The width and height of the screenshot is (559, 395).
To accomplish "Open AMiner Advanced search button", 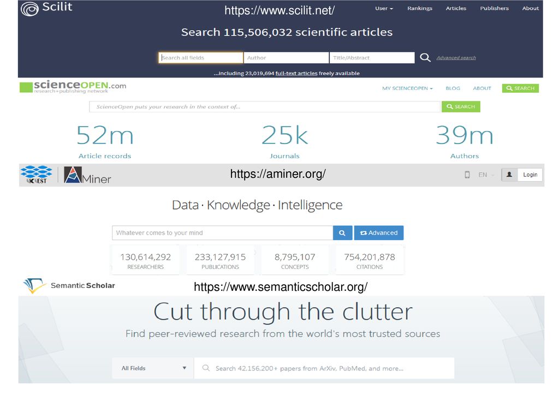I will 379,233.
